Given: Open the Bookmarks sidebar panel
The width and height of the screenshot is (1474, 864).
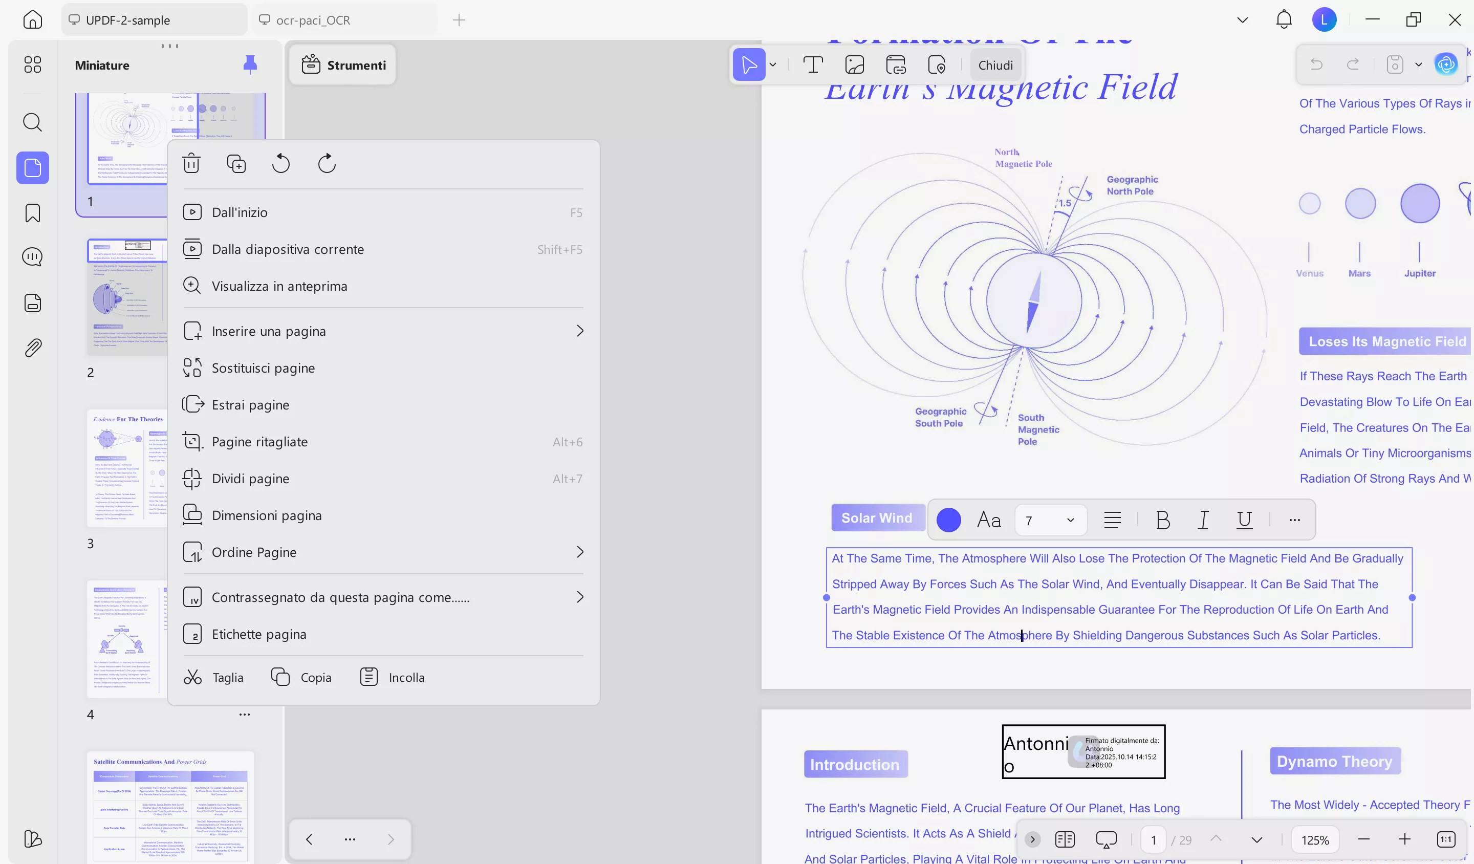Looking at the screenshot, I should (x=33, y=213).
